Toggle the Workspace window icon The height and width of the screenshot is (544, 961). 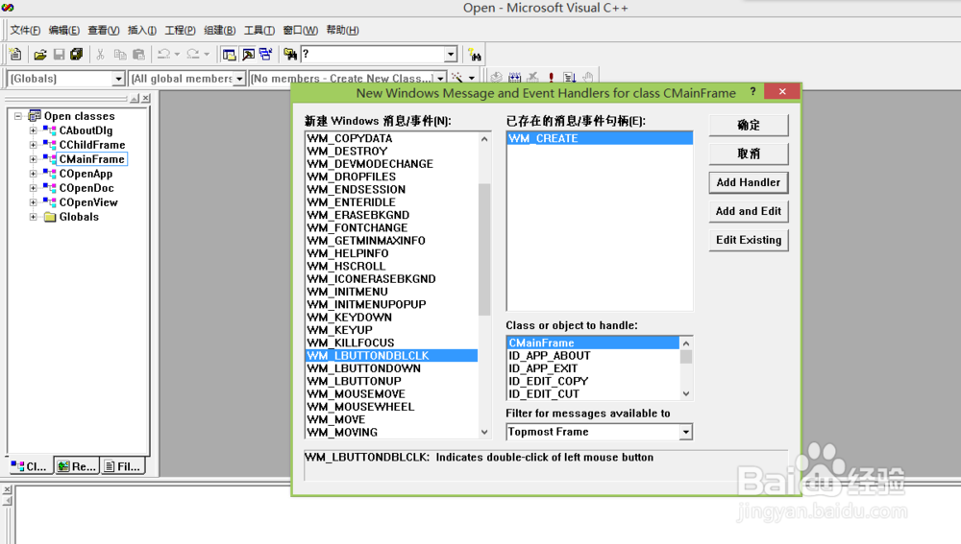tap(230, 55)
